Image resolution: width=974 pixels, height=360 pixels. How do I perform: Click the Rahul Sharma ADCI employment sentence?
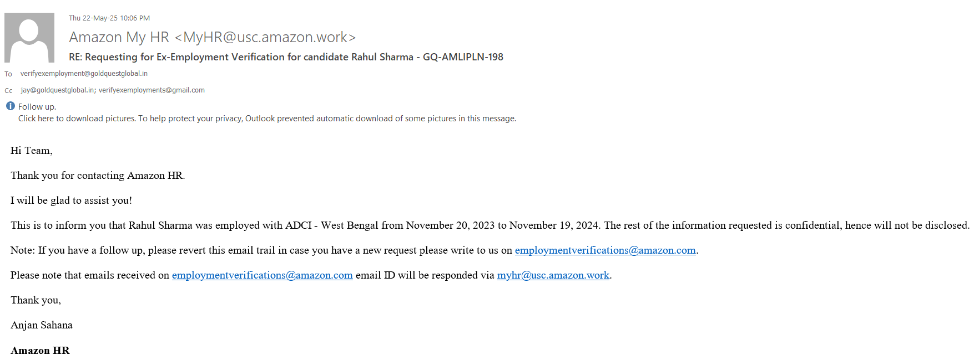click(x=489, y=225)
